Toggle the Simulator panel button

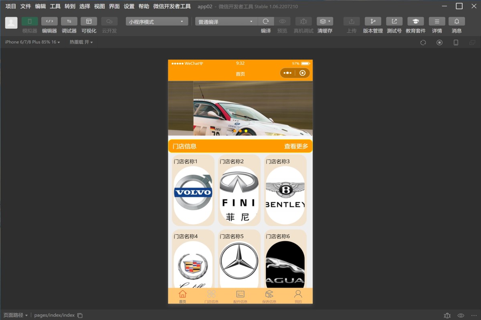[30, 21]
